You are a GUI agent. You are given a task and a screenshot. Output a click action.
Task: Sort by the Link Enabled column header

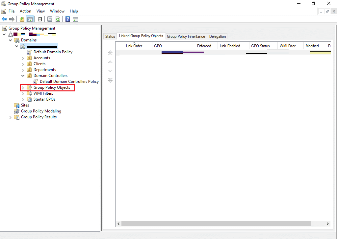pos(233,46)
